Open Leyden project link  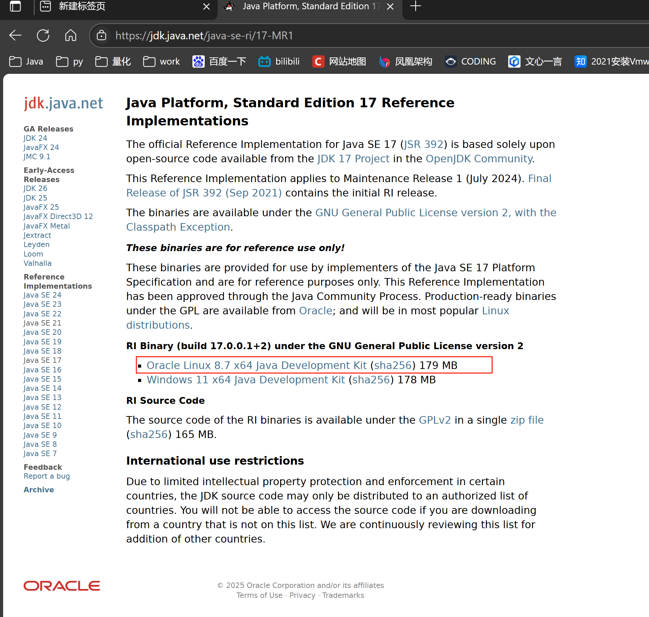37,244
